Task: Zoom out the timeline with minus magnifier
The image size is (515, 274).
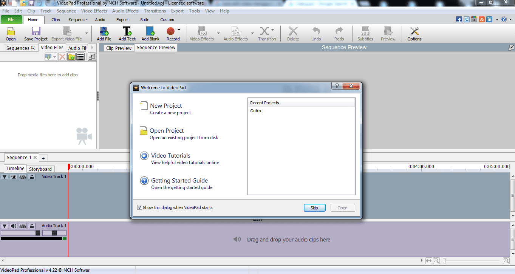Action: coord(436,261)
